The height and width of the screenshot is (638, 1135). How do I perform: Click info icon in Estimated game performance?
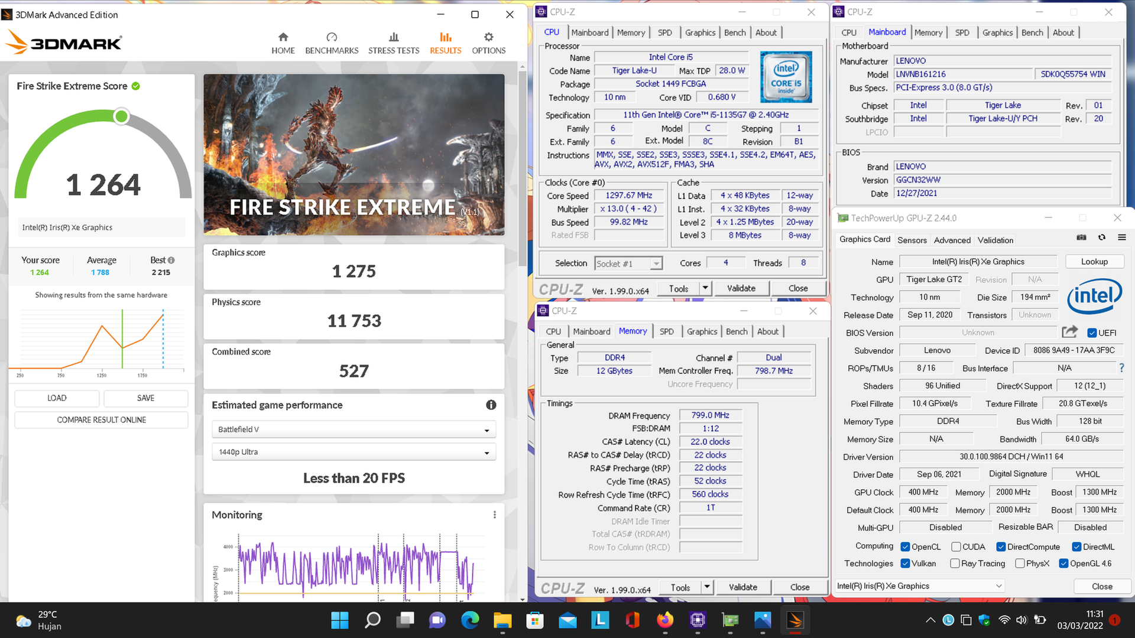coord(491,405)
